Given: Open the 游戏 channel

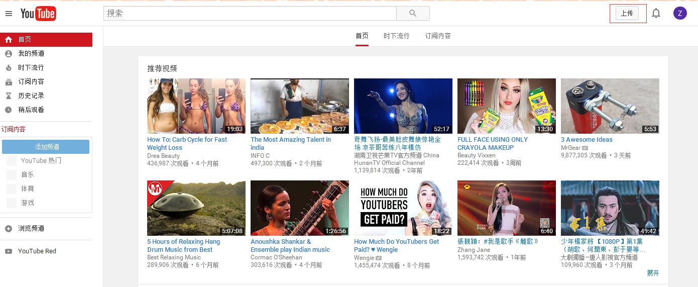Looking at the screenshot, I should (x=28, y=203).
